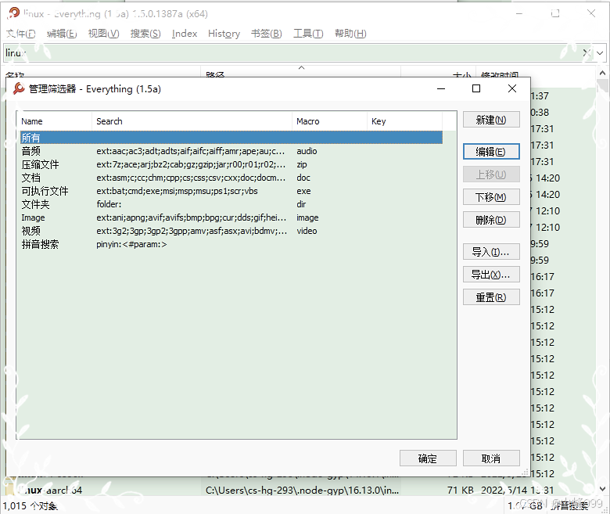Click the Move Down (下移) button
This screenshot has height=514, width=610.
pos(491,197)
